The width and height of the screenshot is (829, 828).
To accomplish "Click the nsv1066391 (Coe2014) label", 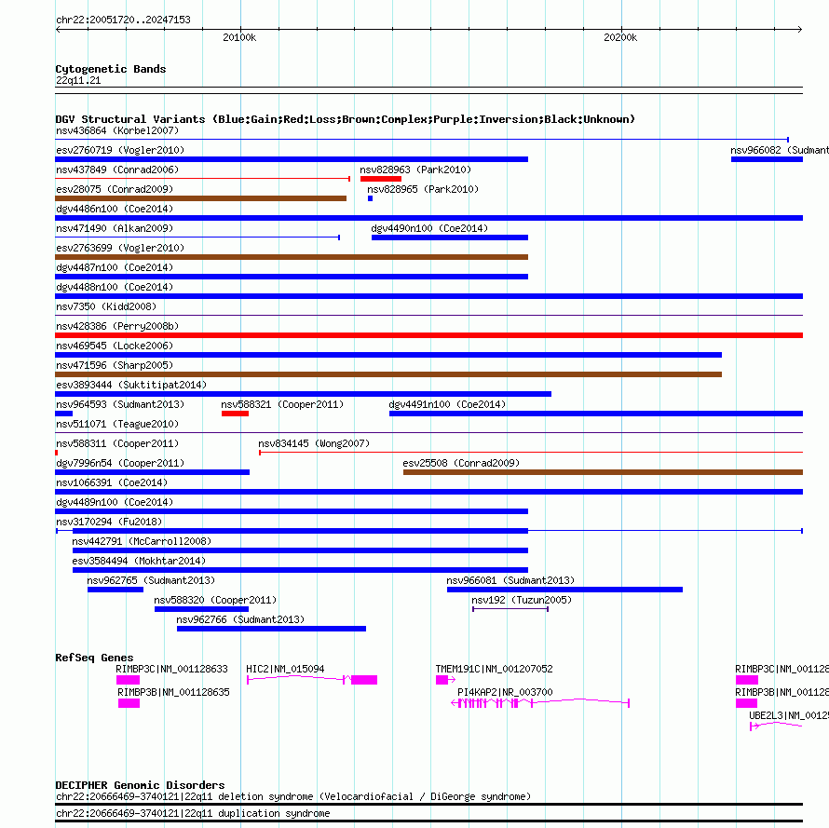I will click(112, 482).
